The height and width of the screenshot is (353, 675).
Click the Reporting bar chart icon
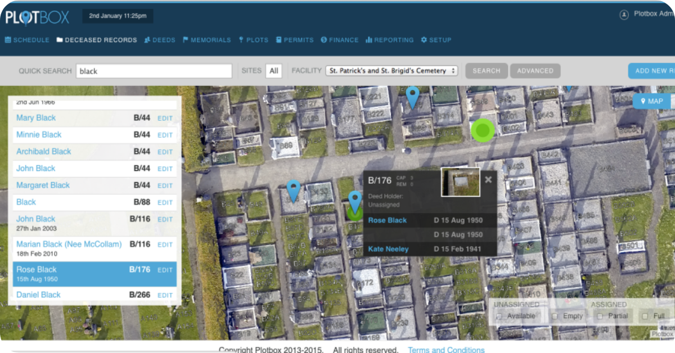pos(369,40)
